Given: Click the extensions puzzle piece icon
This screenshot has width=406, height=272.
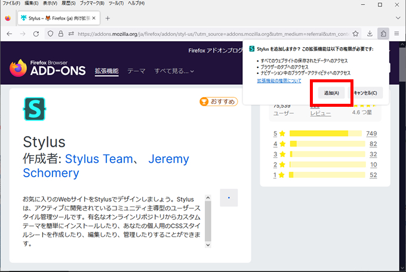Looking at the screenshot, I should point(383,33).
